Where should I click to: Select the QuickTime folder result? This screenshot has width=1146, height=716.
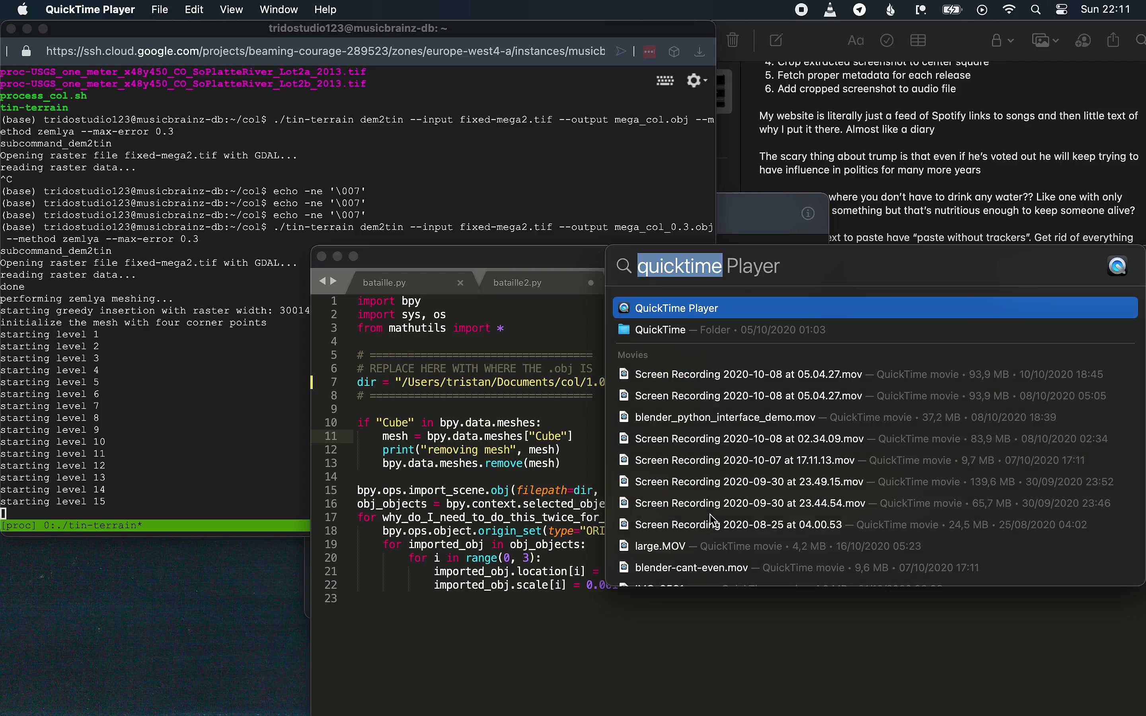[x=660, y=330]
